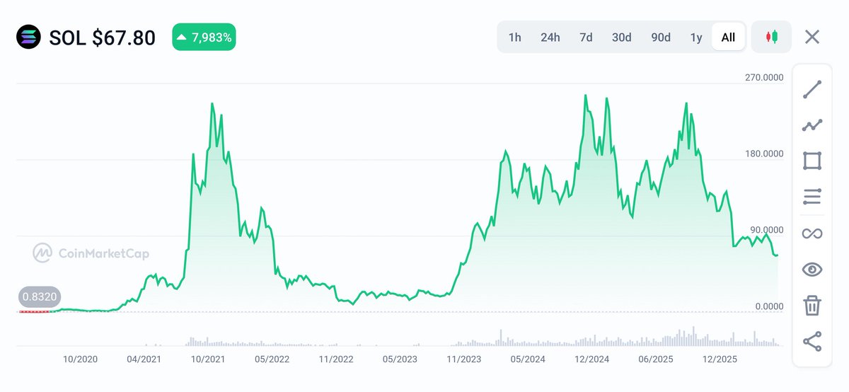The height and width of the screenshot is (392, 849).
Task: Open the horizontal lines drawing tool
Action: (812, 197)
